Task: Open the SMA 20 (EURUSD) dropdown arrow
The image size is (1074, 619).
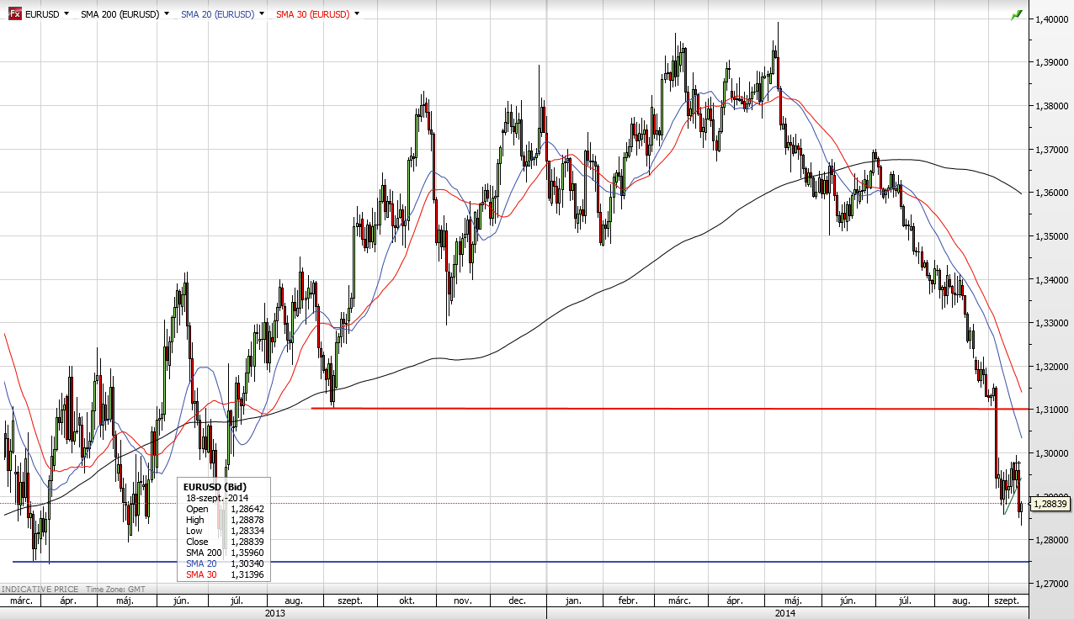Action: tap(262, 14)
